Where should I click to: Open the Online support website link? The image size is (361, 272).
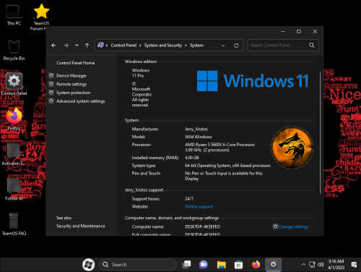tap(199, 207)
